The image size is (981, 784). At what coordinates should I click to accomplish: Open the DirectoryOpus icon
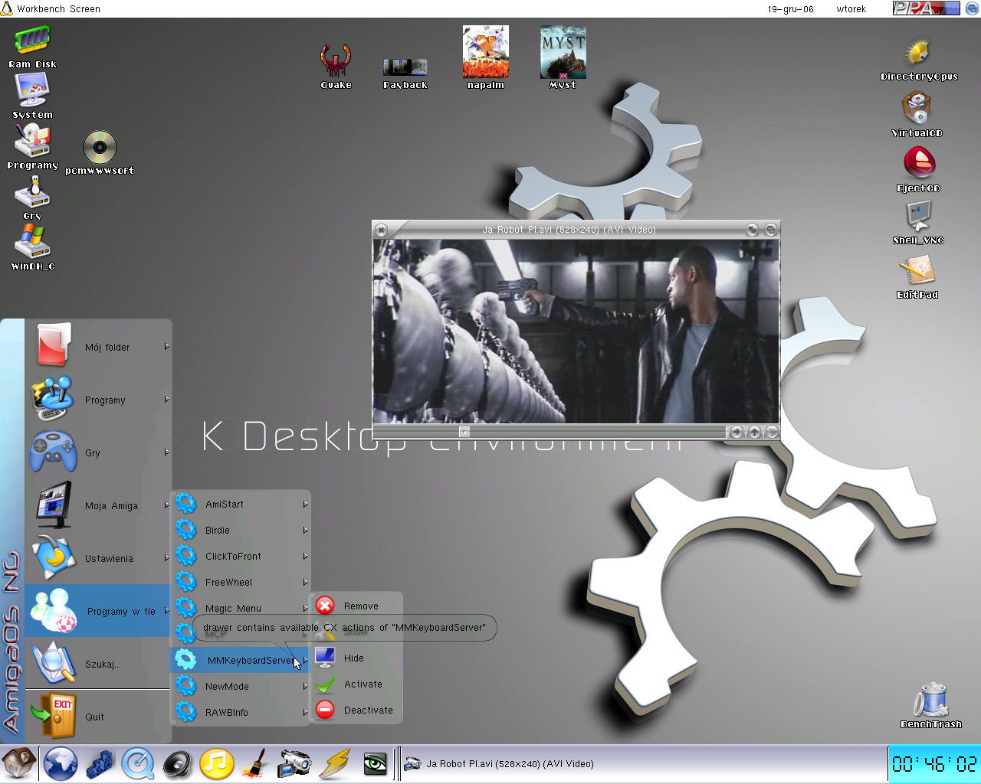[918, 60]
